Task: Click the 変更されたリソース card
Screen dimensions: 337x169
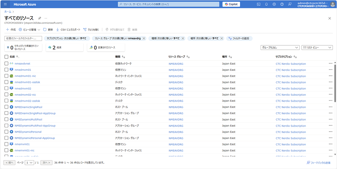Action: click(106, 48)
